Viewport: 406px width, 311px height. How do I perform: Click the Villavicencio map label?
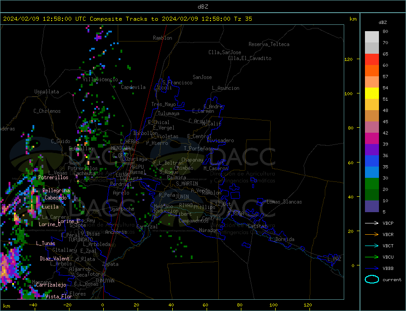[100, 79]
